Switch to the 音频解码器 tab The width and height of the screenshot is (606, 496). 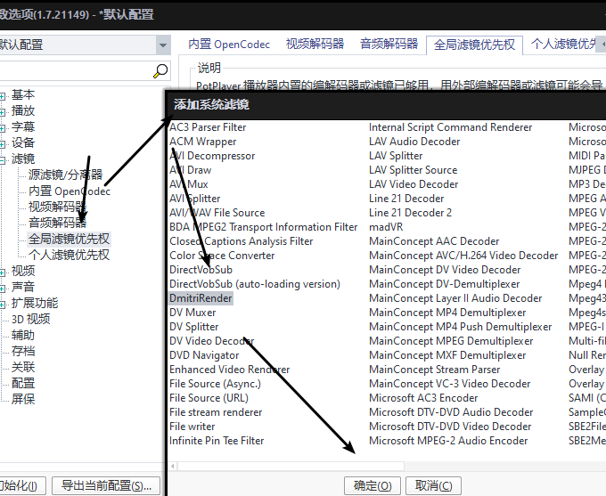click(x=389, y=45)
